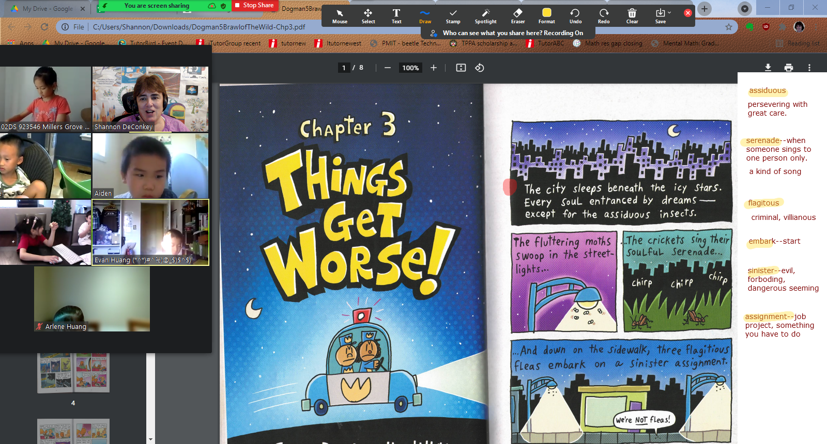The width and height of the screenshot is (827, 444).
Task: Click the green screen-sharing shield icon
Action: coord(223,6)
